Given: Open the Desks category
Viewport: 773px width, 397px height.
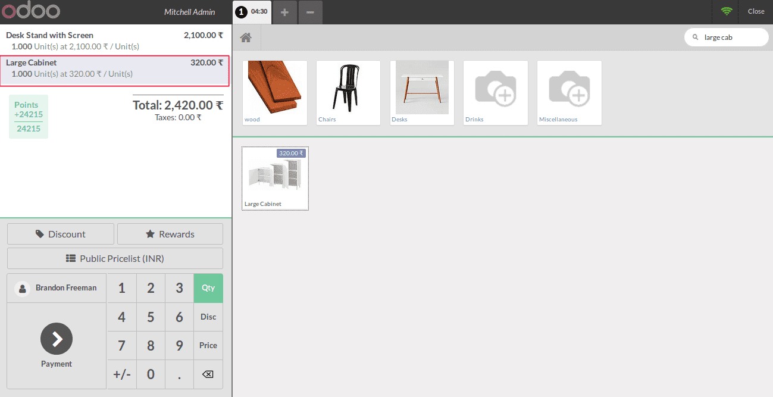Looking at the screenshot, I should point(422,93).
